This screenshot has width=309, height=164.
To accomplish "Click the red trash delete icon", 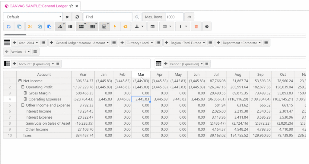I will (196, 27).
